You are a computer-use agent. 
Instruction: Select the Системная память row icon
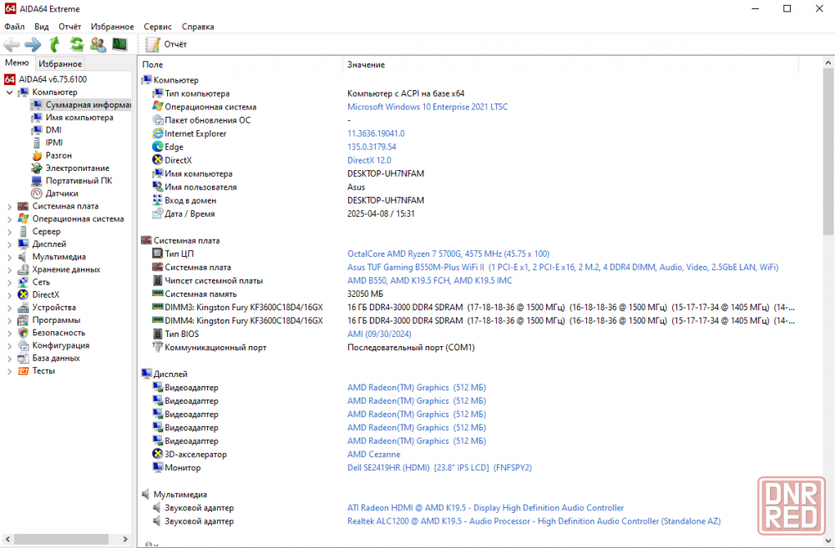click(158, 294)
